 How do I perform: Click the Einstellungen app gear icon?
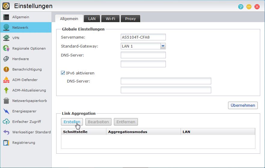pyautogui.click(x=6, y=6)
